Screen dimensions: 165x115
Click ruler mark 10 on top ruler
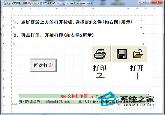93,8
